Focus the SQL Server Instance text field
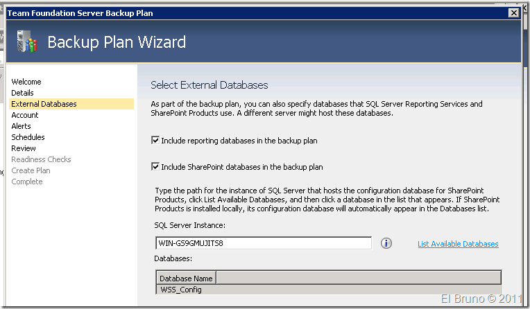 coord(264,243)
